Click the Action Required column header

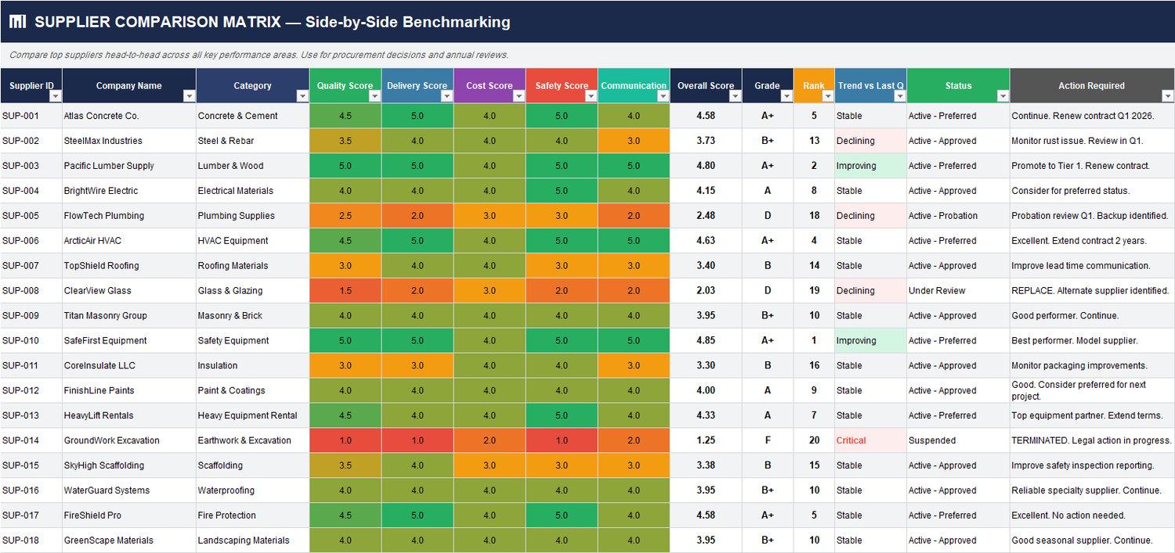tap(1092, 86)
